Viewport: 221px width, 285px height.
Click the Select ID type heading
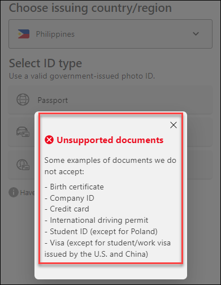coord(45,63)
